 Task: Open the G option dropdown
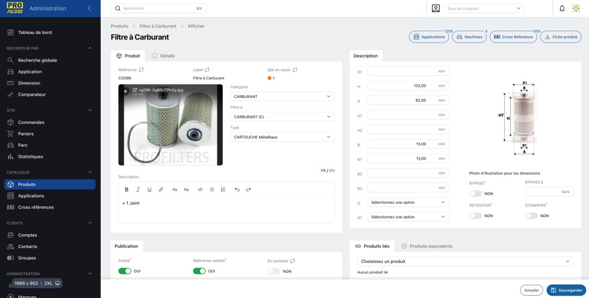click(x=408, y=203)
